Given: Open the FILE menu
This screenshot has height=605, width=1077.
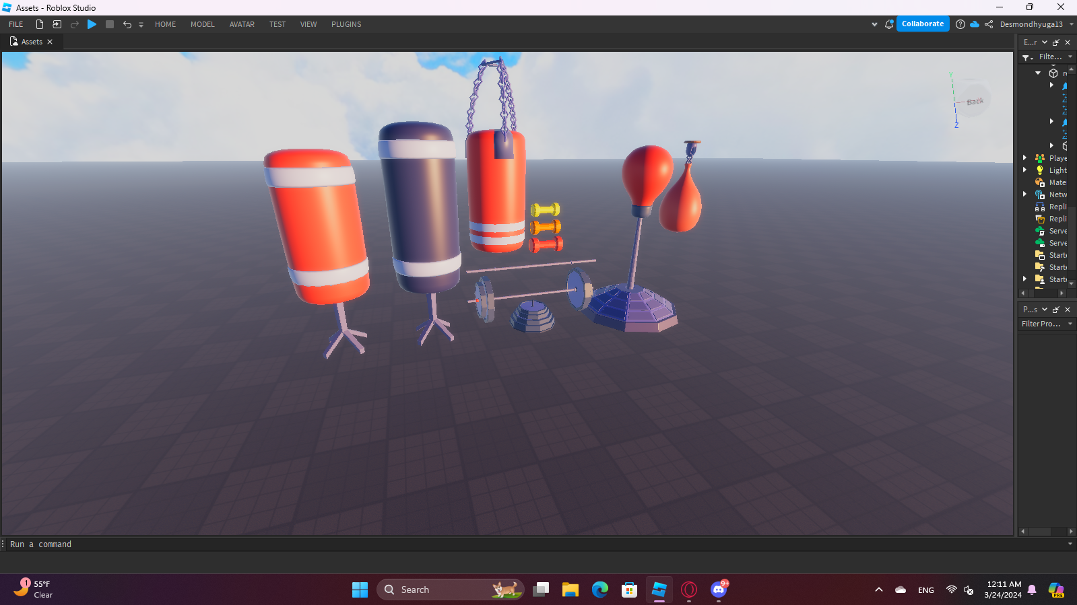Looking at the screenshot, I should pos(16,24).
